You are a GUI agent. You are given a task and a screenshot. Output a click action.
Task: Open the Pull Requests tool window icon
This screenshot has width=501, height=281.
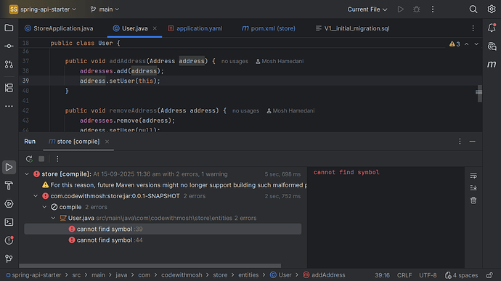point(9,64)
